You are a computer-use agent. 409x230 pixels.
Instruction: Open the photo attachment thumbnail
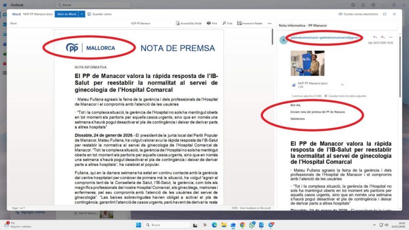click(x=307, y=63)
